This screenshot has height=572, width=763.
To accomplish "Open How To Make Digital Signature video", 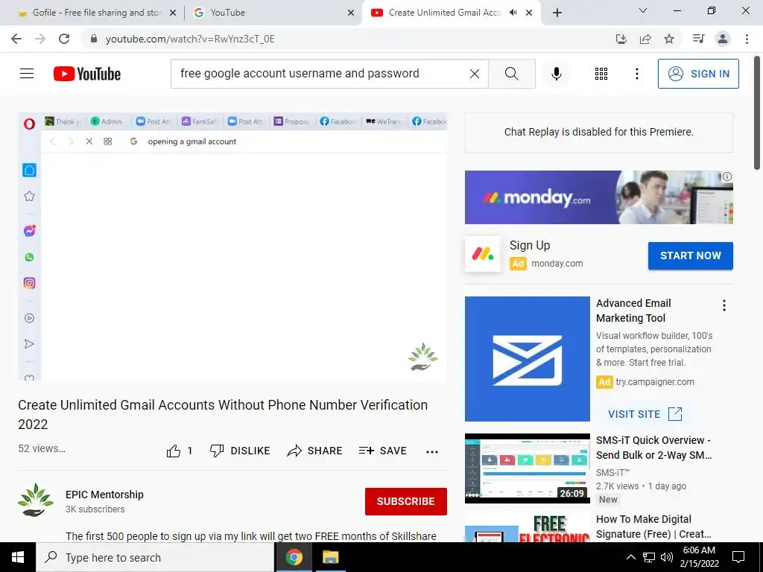I will pyautogui.click(x=653, y=527).
